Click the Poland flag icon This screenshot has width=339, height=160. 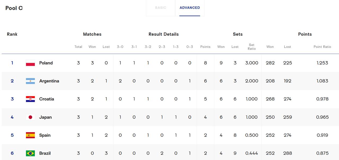pos(30,63)
